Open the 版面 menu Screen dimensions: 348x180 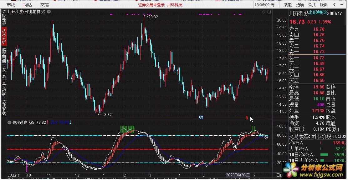[324, 4]
